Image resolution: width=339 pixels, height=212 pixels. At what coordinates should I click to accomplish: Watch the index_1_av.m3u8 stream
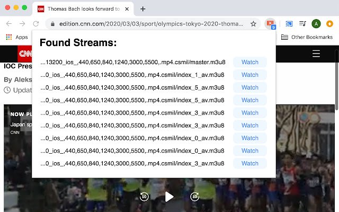(x=249, y=75)
